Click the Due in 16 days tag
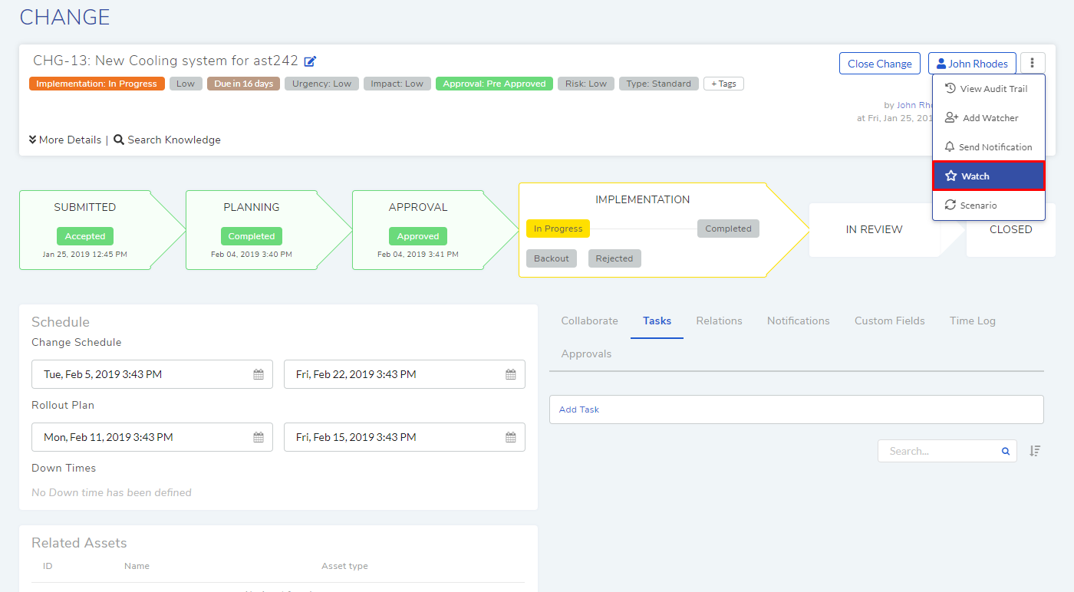The height and width of the screenshot is (592, 1074). (x=243, y=84)
